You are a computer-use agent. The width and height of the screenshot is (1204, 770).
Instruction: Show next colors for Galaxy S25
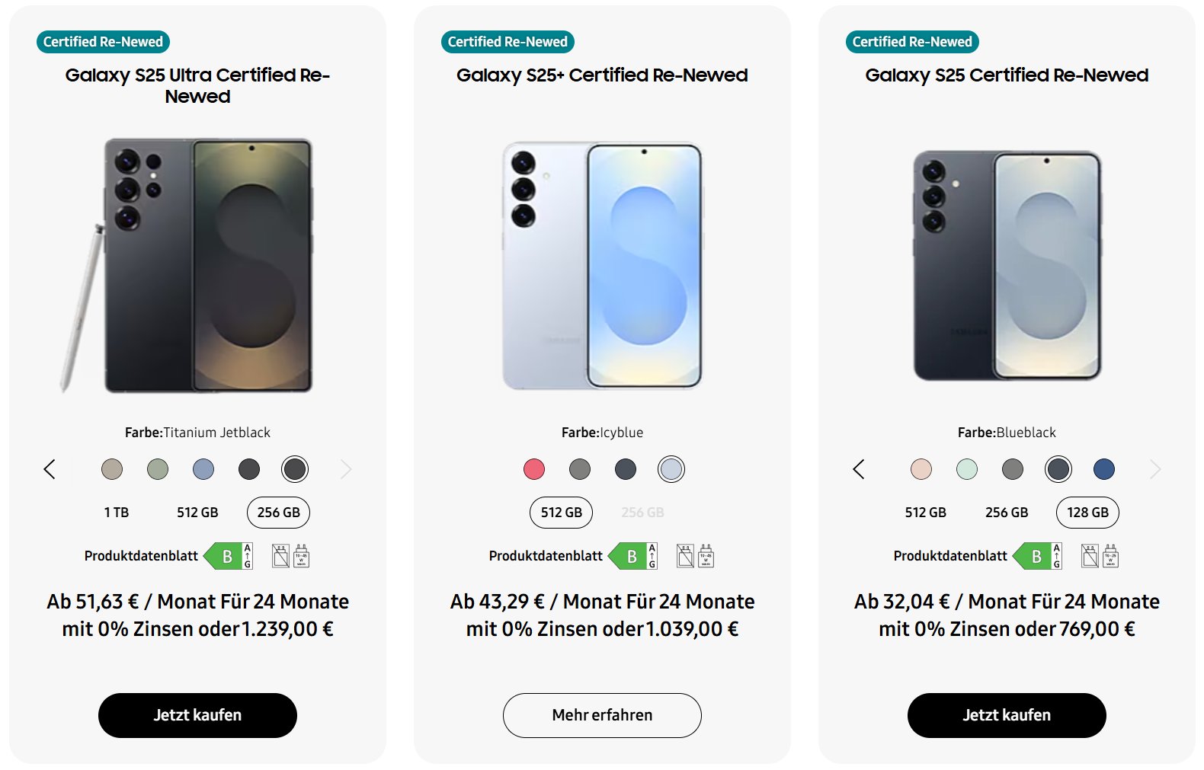click(1155, 469)
